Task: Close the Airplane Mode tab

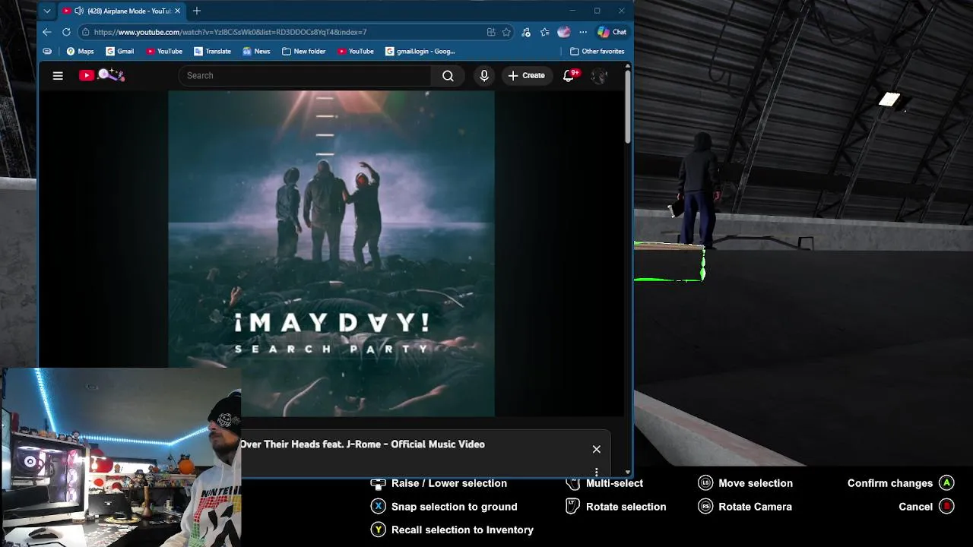Action: coord(178,11)
